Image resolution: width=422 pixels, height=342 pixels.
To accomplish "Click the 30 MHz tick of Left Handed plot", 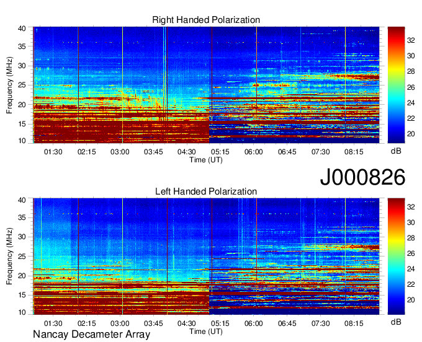I will tap(22, 237).
